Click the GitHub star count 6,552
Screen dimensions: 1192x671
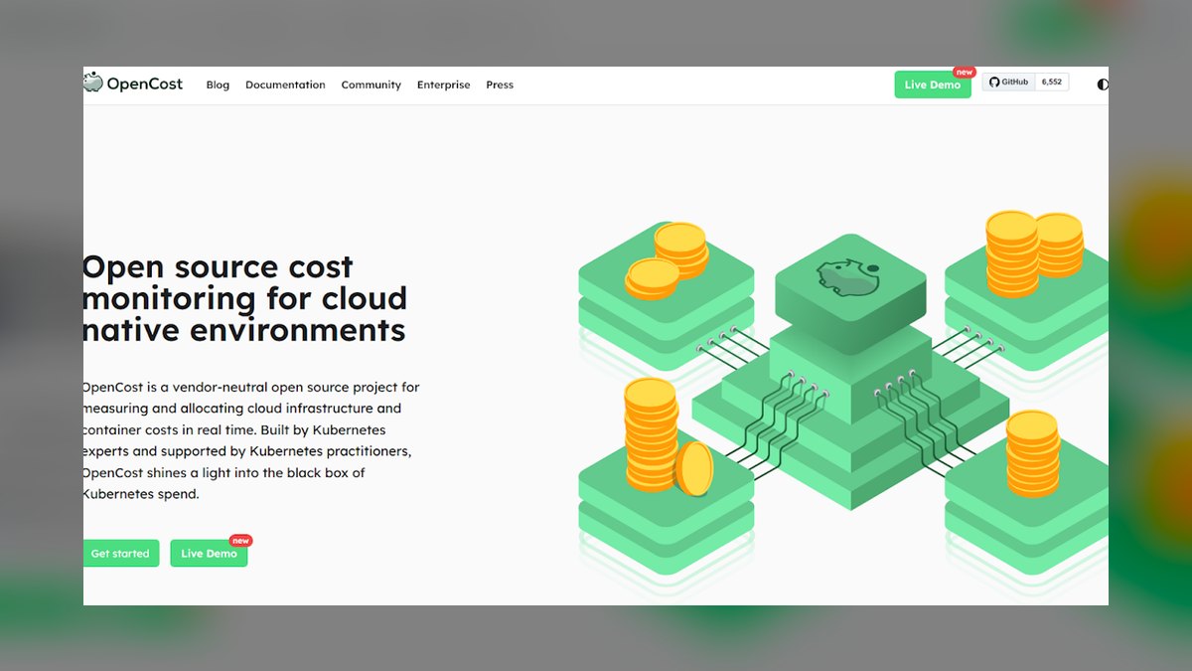pyautogui.click(x=1052, y=83)
